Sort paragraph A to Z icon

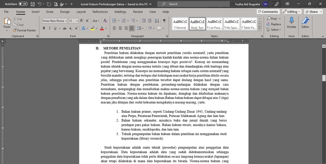click(x=157, y=21)
